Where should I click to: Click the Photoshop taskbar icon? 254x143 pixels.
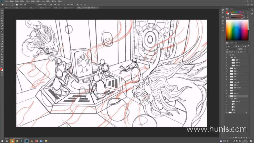(27, 141)
